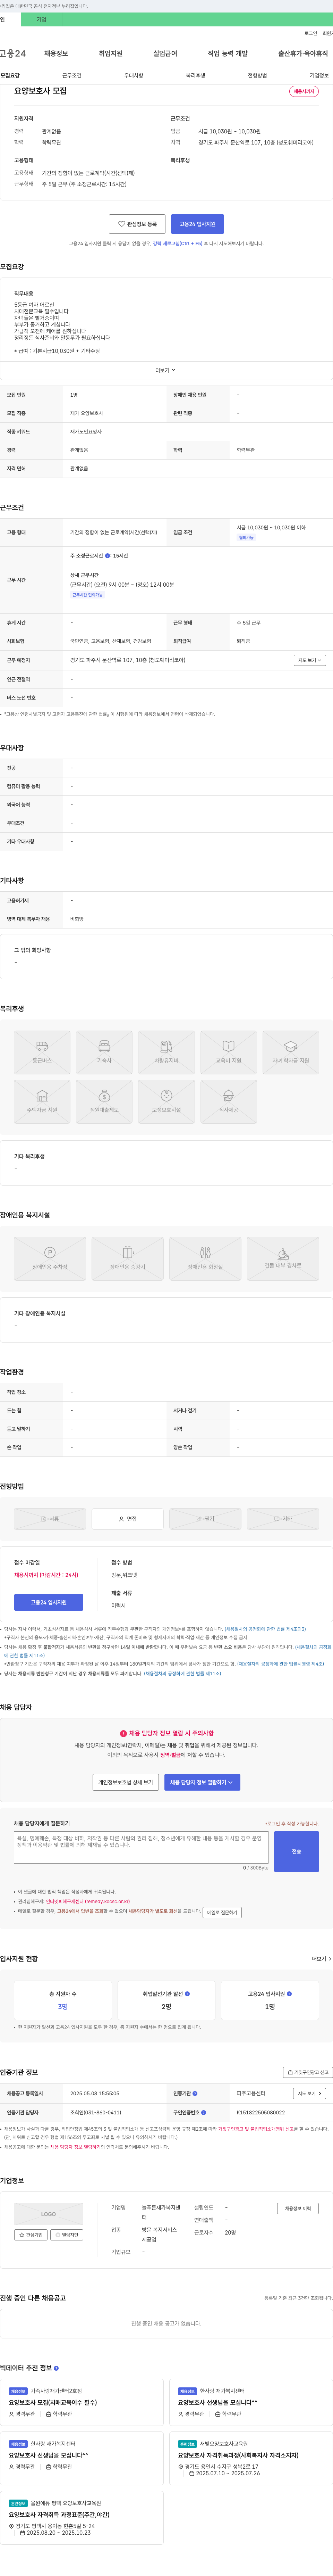Click the 차량유지비 welfare icon
The width and height of the screenshot is (333, 2576).
point(166,1052)
